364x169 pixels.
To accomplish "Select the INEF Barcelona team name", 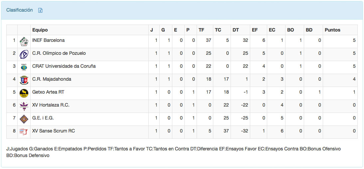I will point(49,40).
